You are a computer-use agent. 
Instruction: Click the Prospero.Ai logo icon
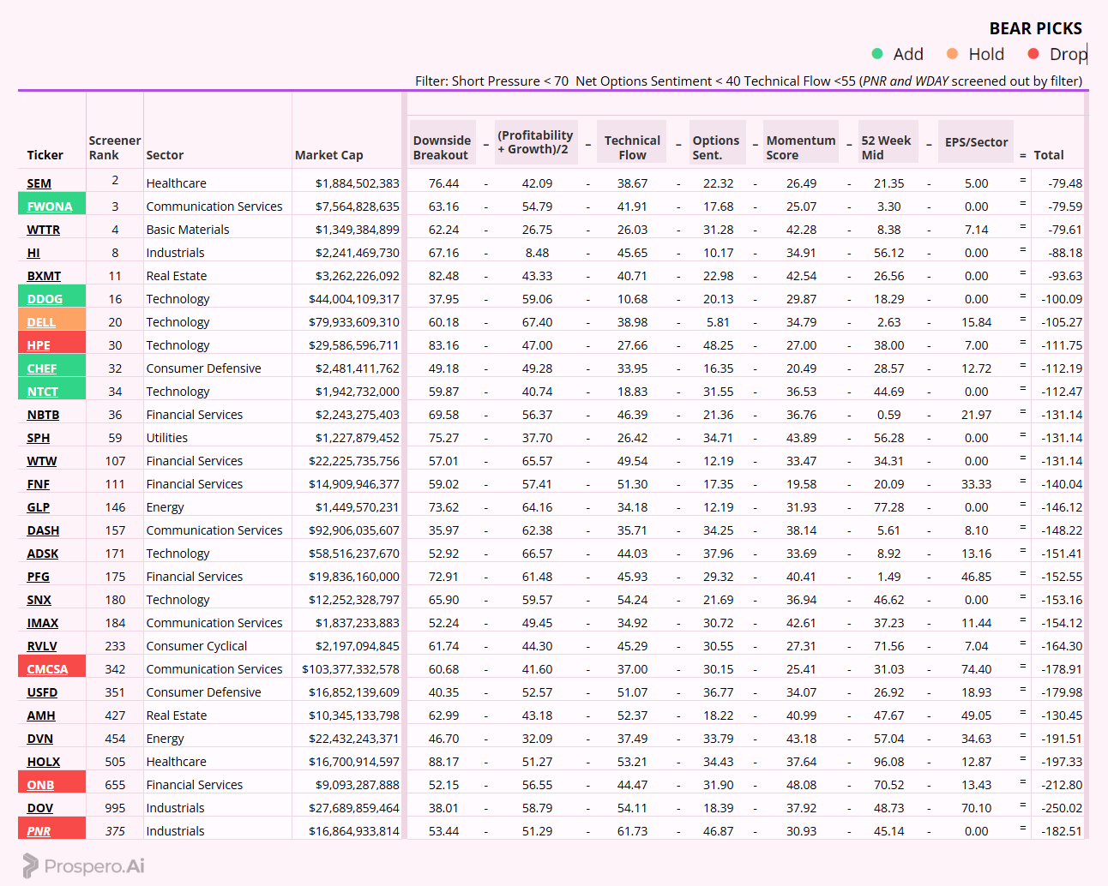[x=31, y=865]
